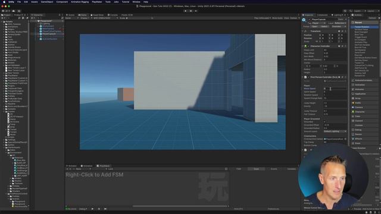Switch to the PlayMaker tab in bottom panel
Screen dimensions: 381x214
point(103,166)
